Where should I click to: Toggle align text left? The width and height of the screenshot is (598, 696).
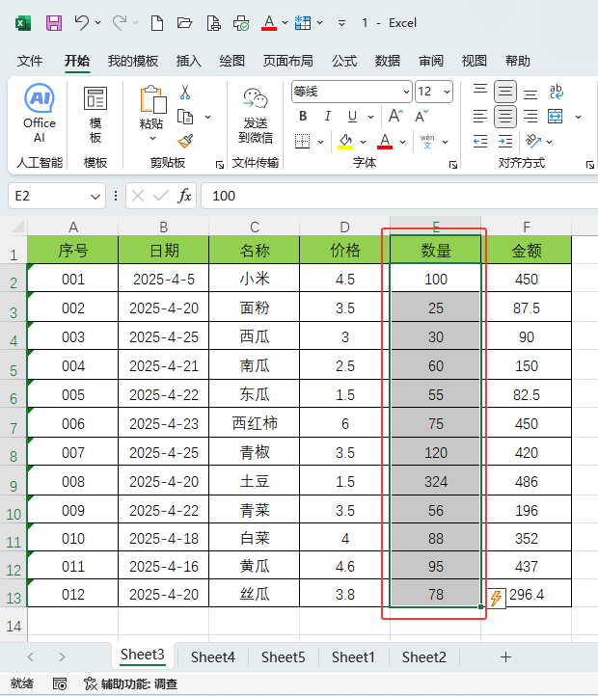point(480,117)
